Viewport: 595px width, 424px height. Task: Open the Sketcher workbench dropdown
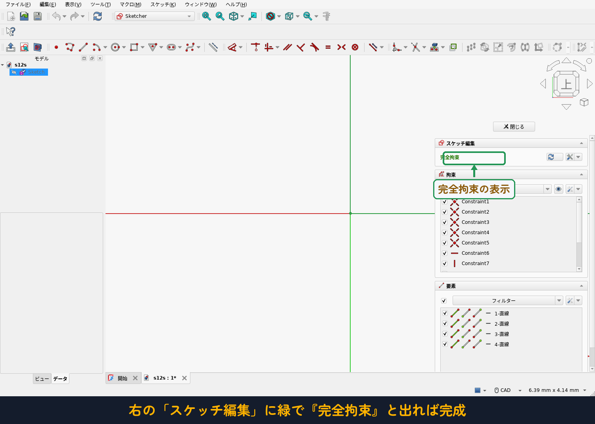155,16
